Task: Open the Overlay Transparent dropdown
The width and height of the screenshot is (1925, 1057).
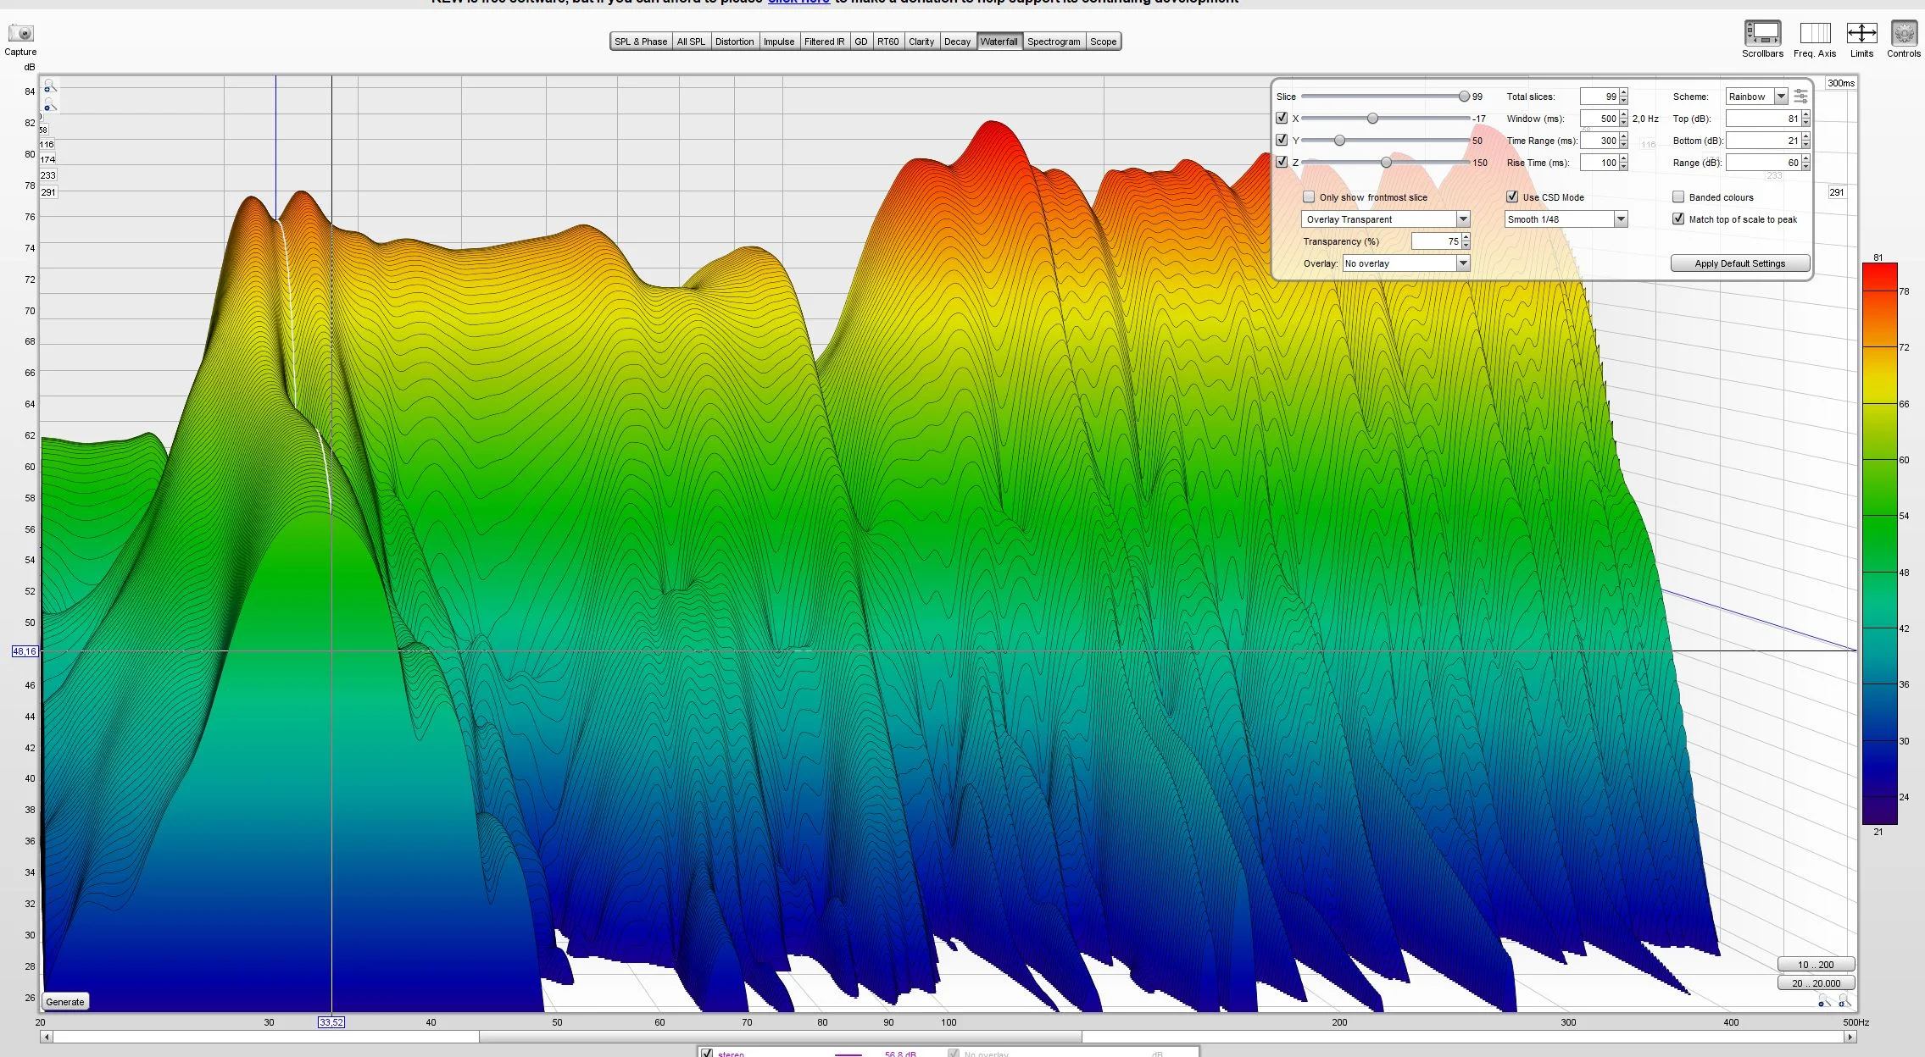Action: (1386, 219)
